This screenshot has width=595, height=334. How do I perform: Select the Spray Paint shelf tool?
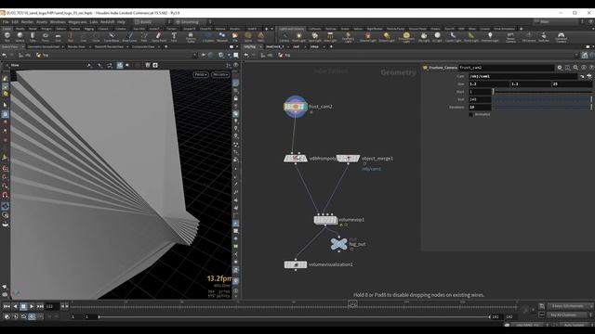[159, 37]
